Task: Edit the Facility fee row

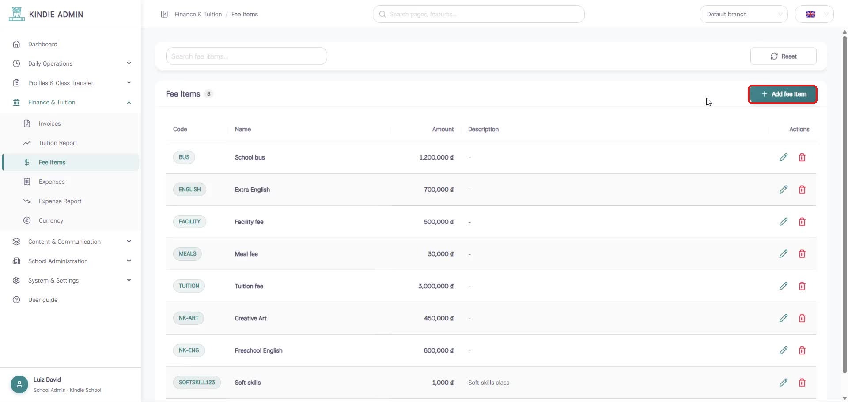Action: pos(783,222)
